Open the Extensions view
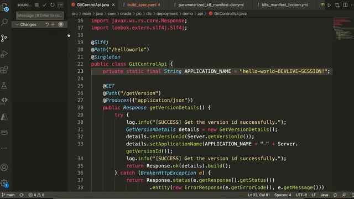This screenshot has height=199, width=354. point(4,70)
